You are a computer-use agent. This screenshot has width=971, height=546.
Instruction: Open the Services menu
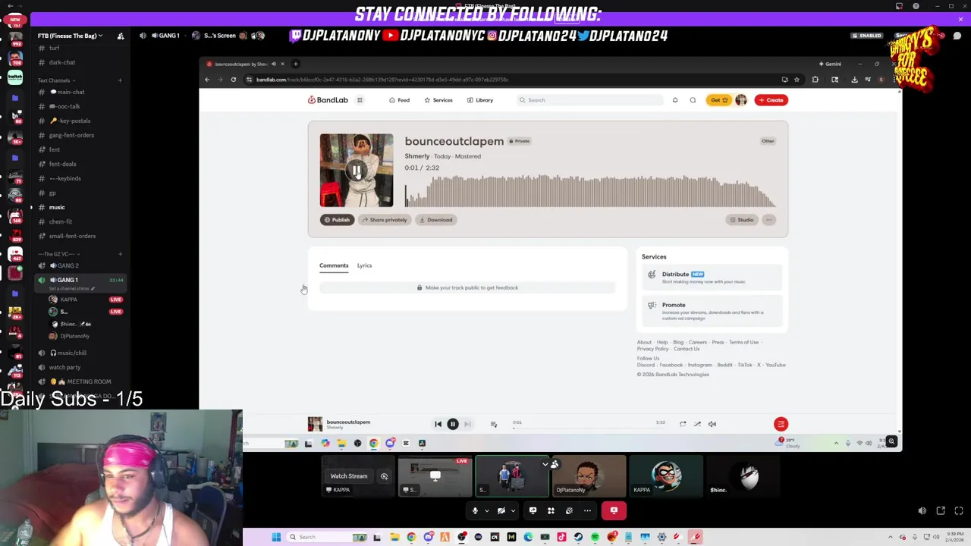tap(438, 100)
